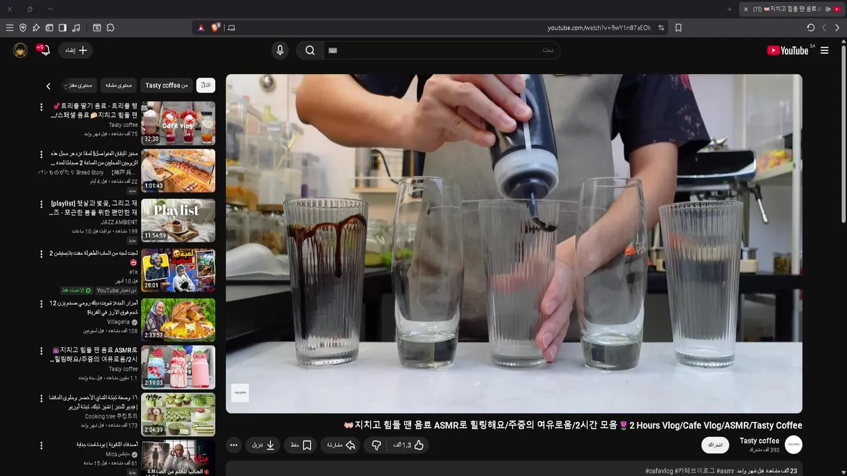
Task: Open more options for Villageria video
Action: (41, 303)
